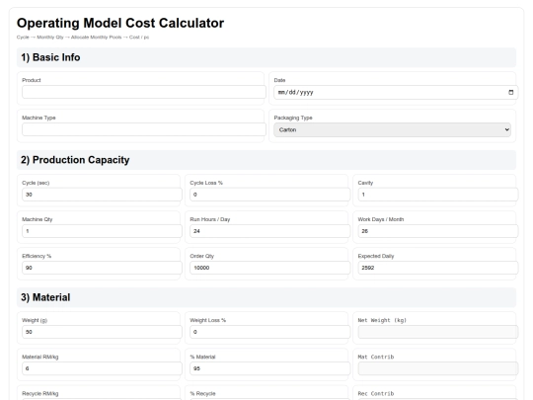Viewport: 533px width, 400px height.
Task: Click the '2) Production Capacity' section header
Action: pos(266,160)
